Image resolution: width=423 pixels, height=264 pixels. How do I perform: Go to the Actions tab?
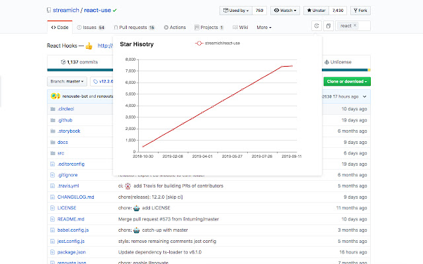[174, 28]
